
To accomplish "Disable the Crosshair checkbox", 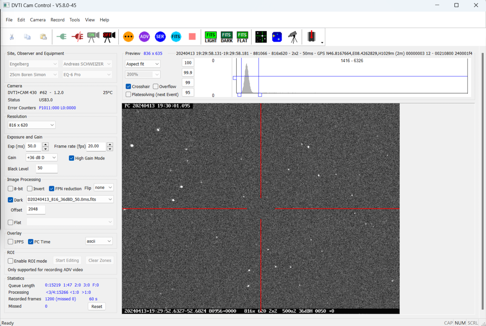I will pyautogui.click(x=129, y=86).
